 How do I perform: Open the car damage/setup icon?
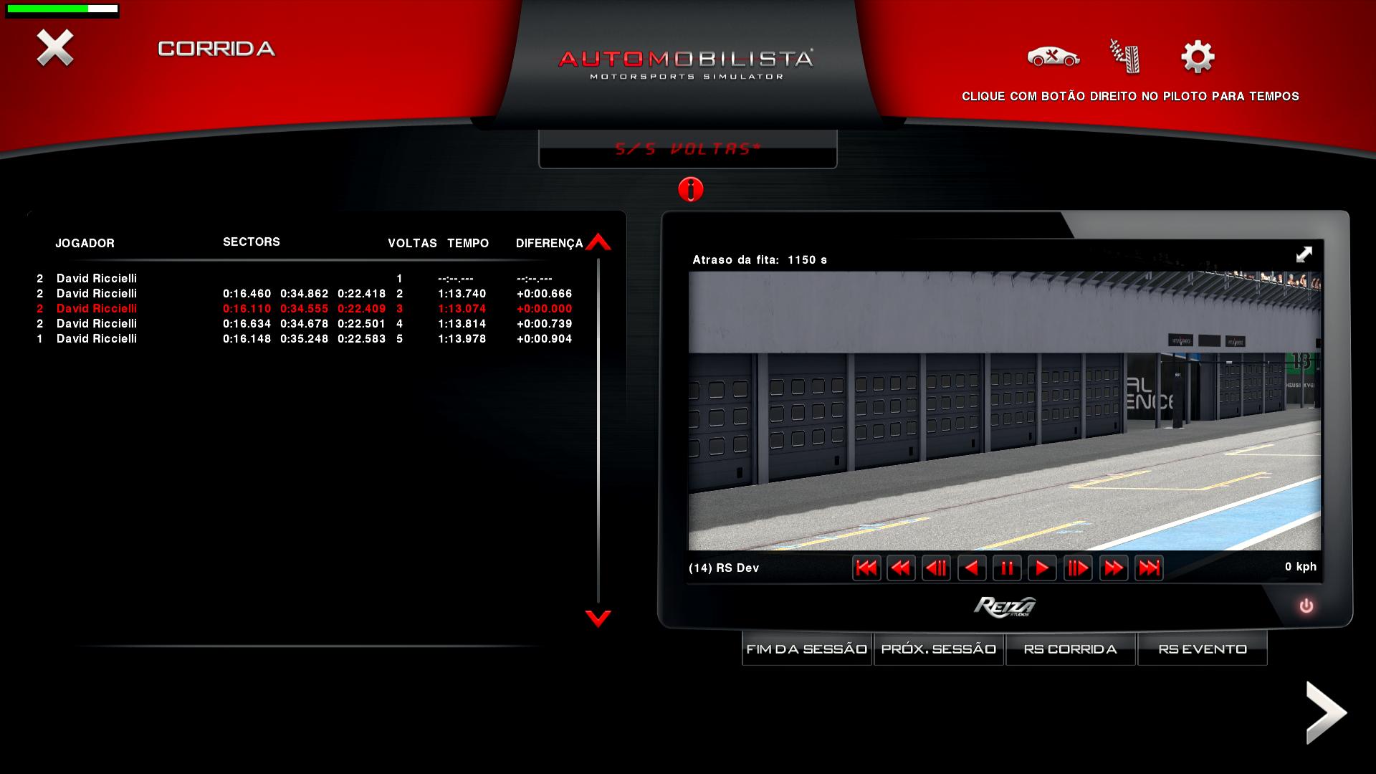(1053, 57)
